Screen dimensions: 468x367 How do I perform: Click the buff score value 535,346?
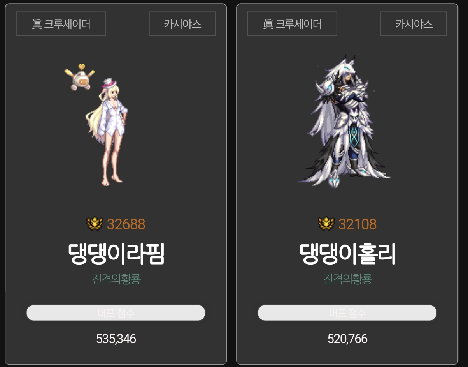coord(116,339)
